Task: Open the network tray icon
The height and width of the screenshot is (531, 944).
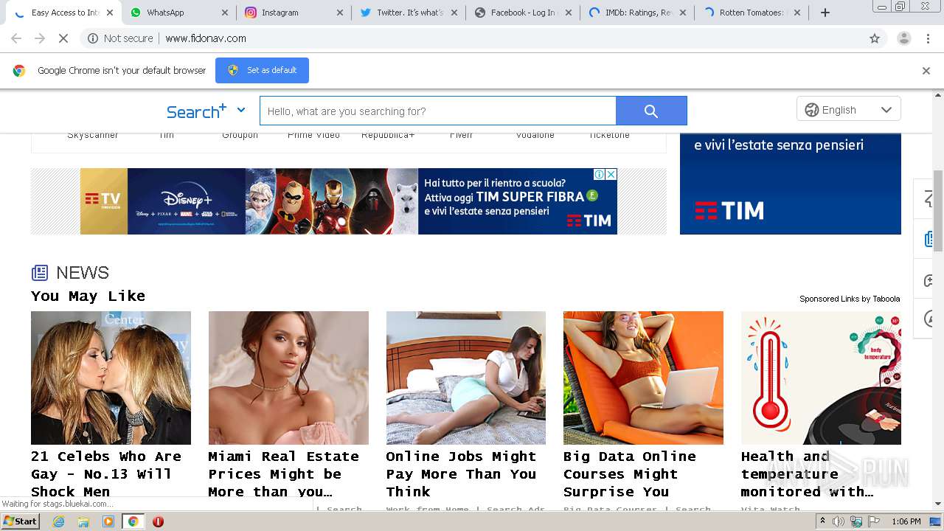Action: pos(856,521)
